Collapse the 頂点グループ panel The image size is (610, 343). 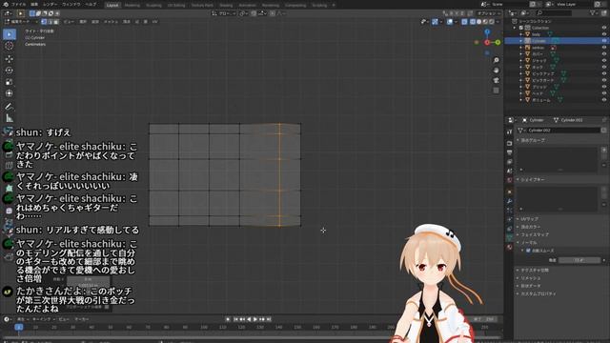(518, 140)
